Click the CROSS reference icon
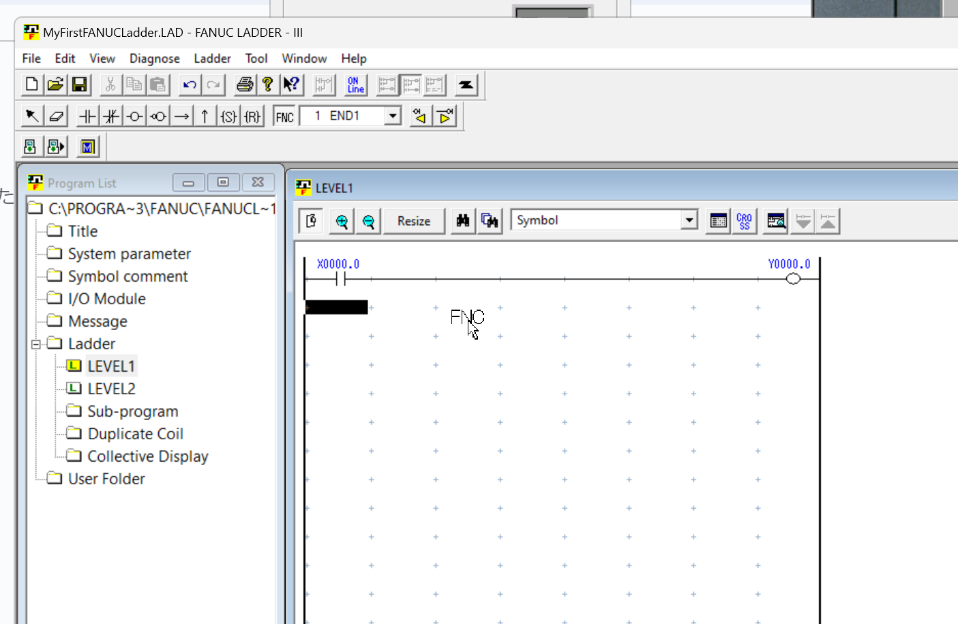Screen dimensions: 958x624 click(744, 221)
